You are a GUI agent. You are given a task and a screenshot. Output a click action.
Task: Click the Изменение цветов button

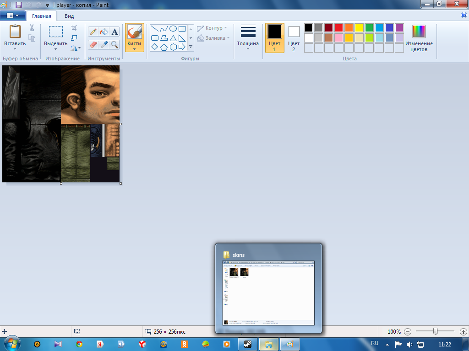pyautogui.click(x=419, y=38)
